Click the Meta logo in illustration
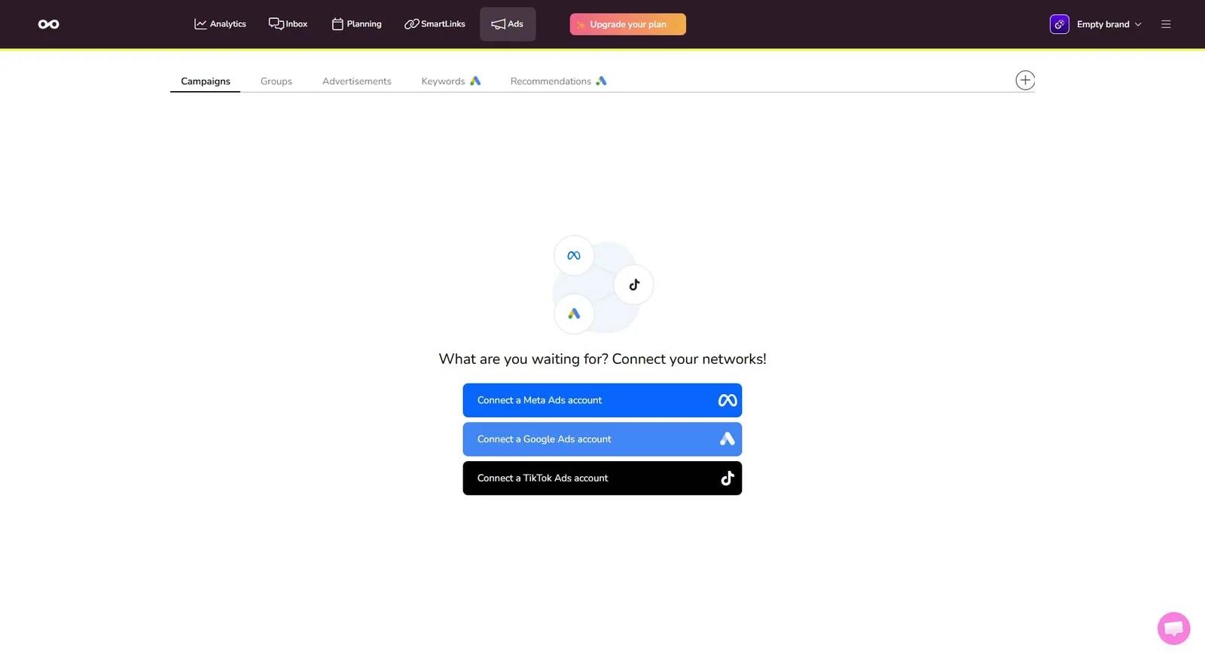The height and width of the screenshot is (657, 1205). 574,255
